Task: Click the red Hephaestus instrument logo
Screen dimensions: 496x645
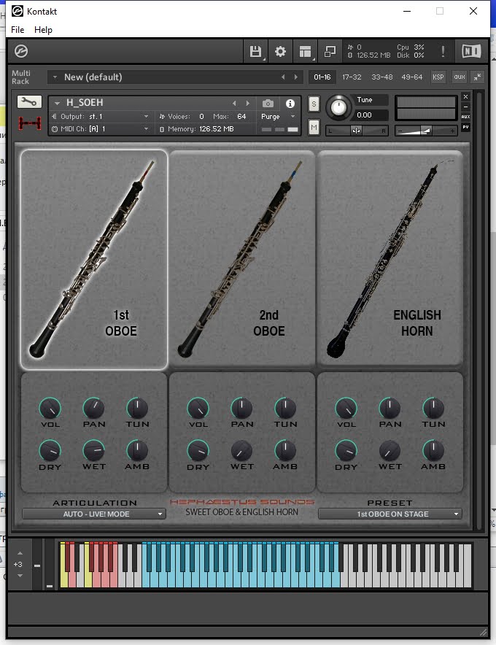Action: (x=30, y=123)
